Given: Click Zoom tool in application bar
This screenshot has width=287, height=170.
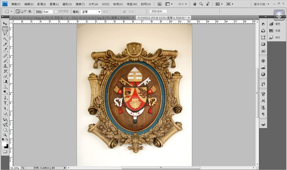Looking at the screenshot, I should pos(201,4).
